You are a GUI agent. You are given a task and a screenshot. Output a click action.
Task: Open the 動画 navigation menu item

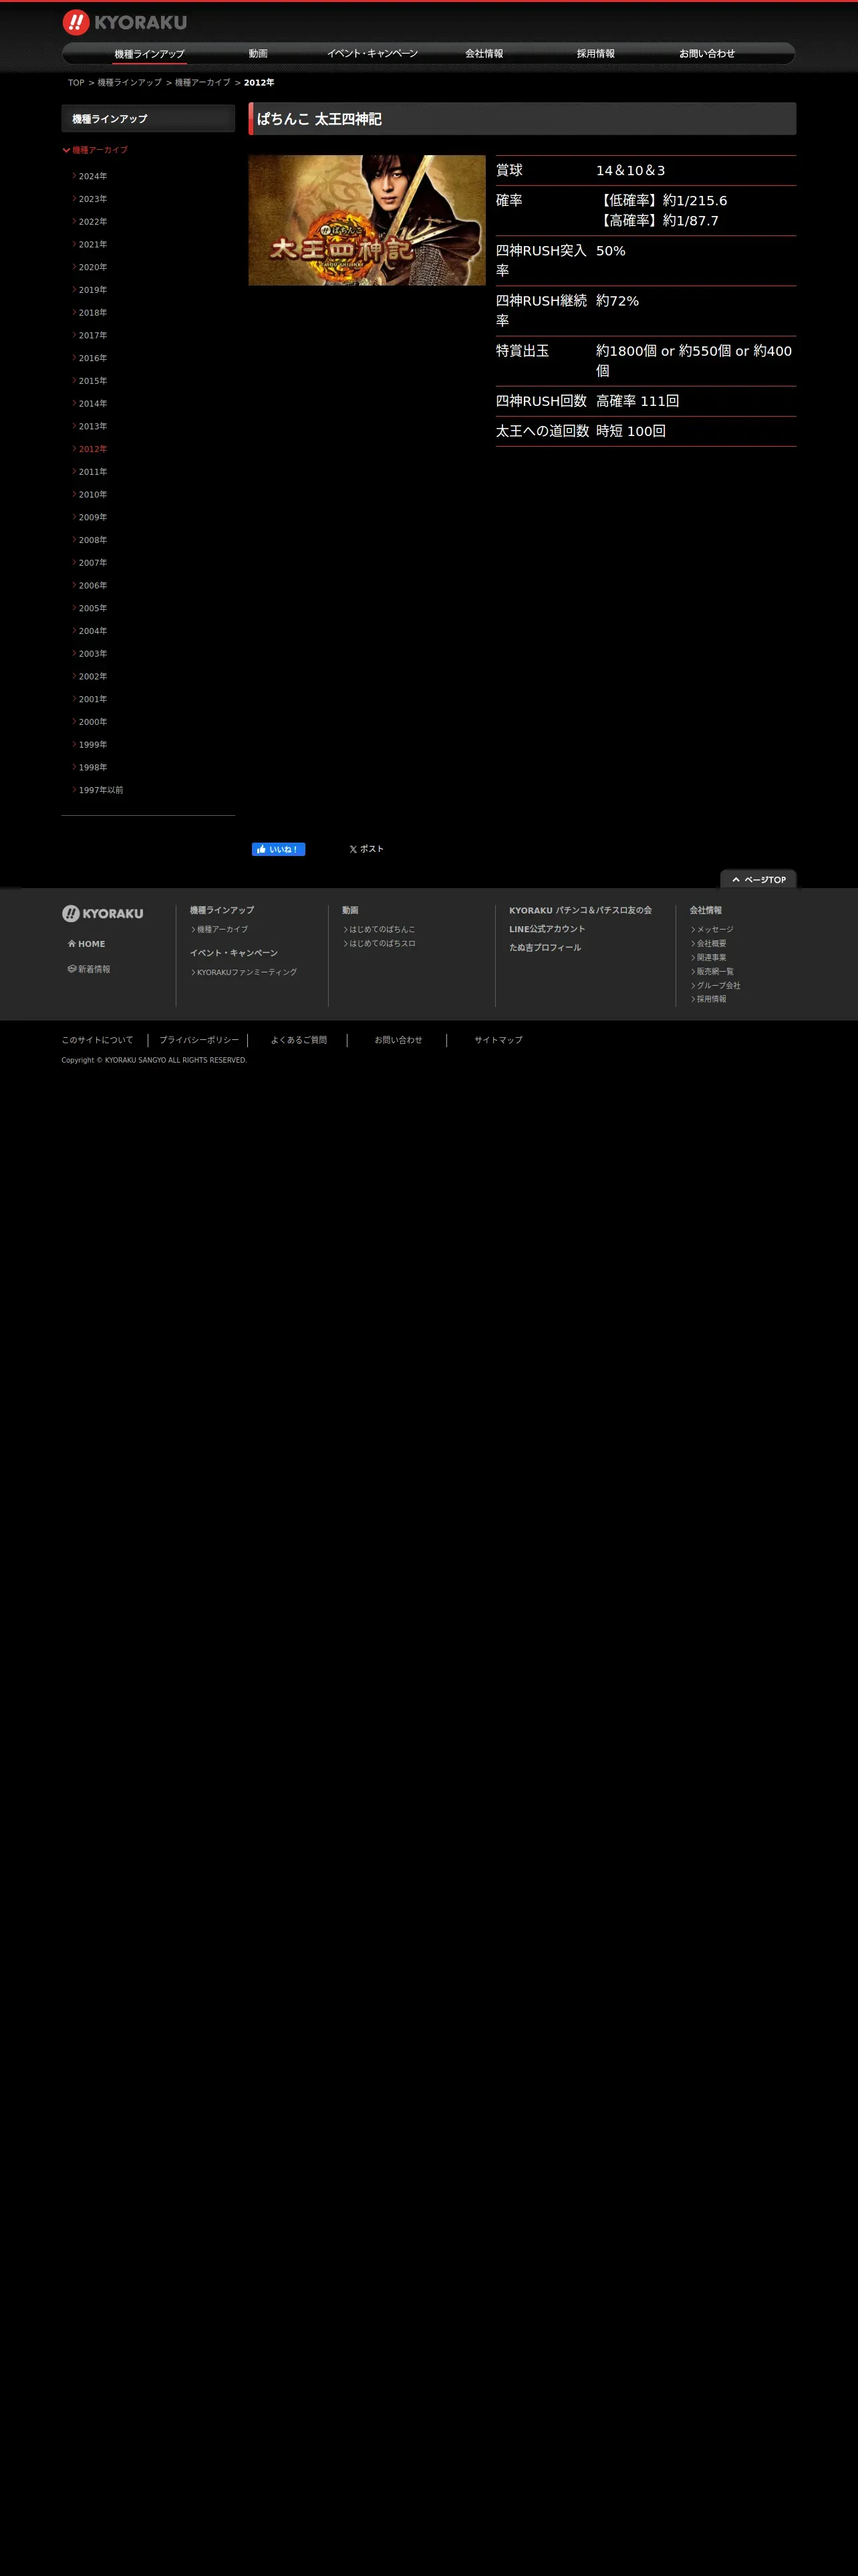point(259,54)
